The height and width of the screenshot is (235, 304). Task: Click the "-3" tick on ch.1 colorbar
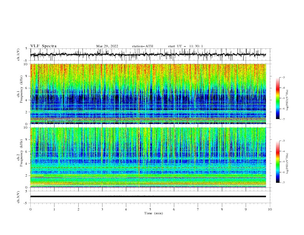pos(283,77)
